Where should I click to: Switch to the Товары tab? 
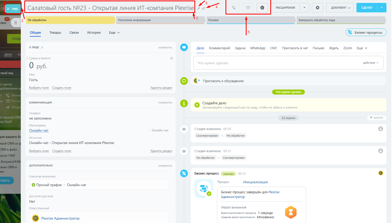pyautogui.click(x=55, y=33)
